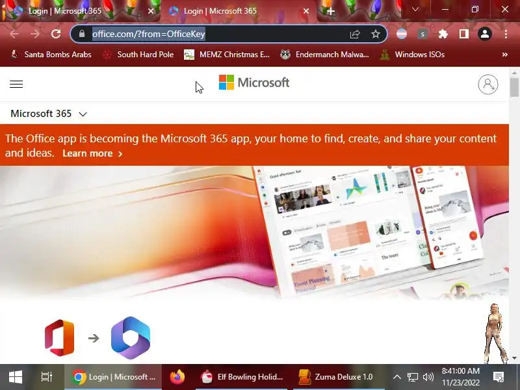This screenshot has height=390, width=520.
Task: Click the share page icon in address bar
Action: tap(355, 34)
